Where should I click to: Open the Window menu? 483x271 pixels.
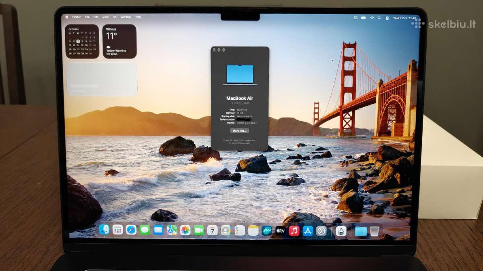pos(126,17)
